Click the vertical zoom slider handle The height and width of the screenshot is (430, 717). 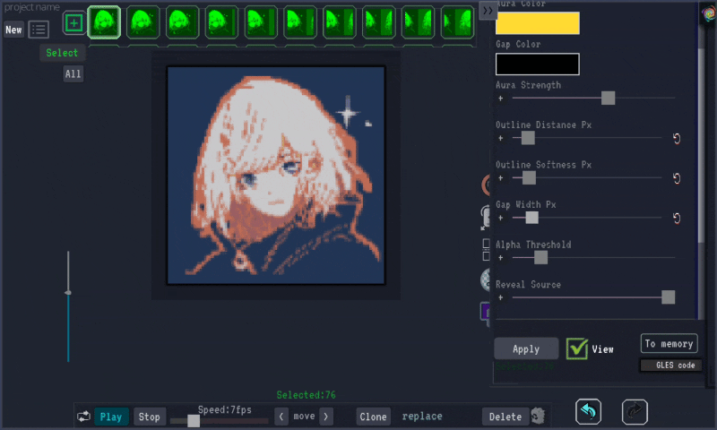coord(68,292)
